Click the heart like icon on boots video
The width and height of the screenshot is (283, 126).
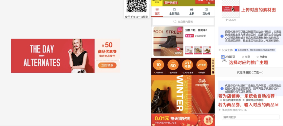(x=178, y=49)
